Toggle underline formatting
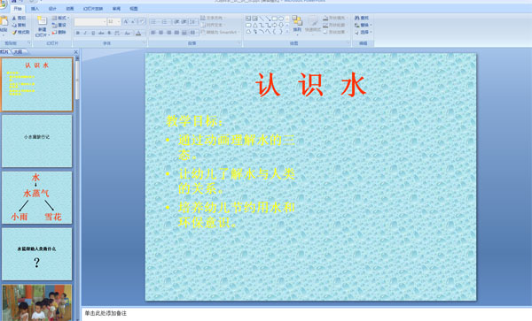 [93, 33]
